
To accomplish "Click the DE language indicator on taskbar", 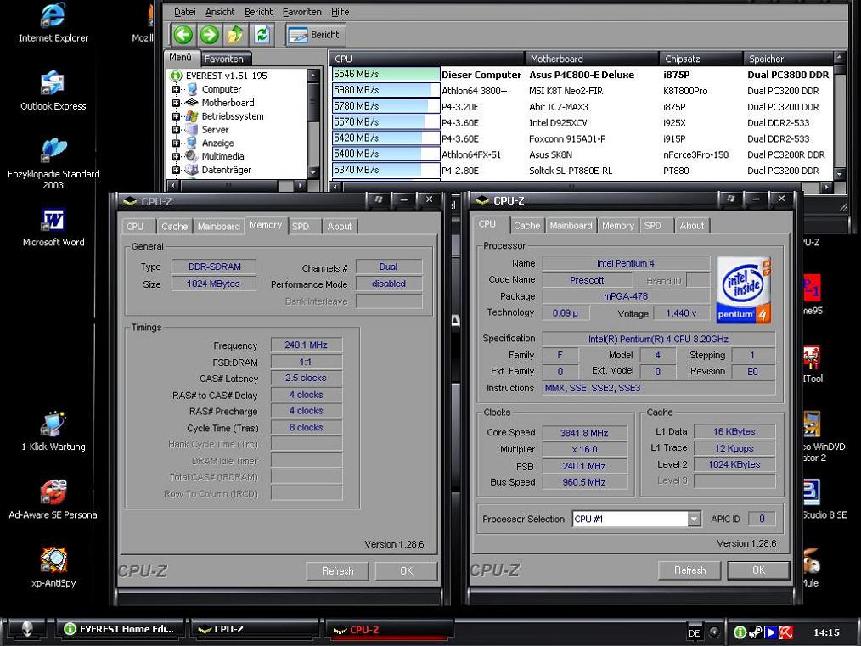I will 694,632.
